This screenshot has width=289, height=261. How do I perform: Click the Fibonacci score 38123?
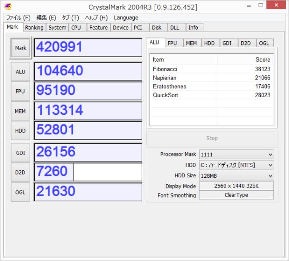(x=263, y=69)
